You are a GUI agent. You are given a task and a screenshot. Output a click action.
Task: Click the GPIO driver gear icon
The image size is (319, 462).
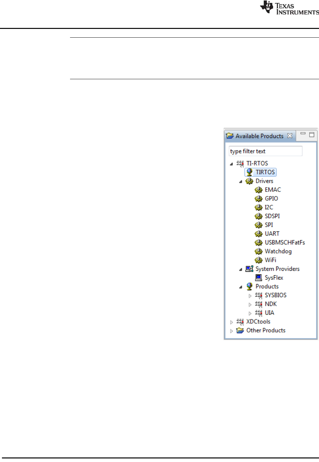click(258, 198)
